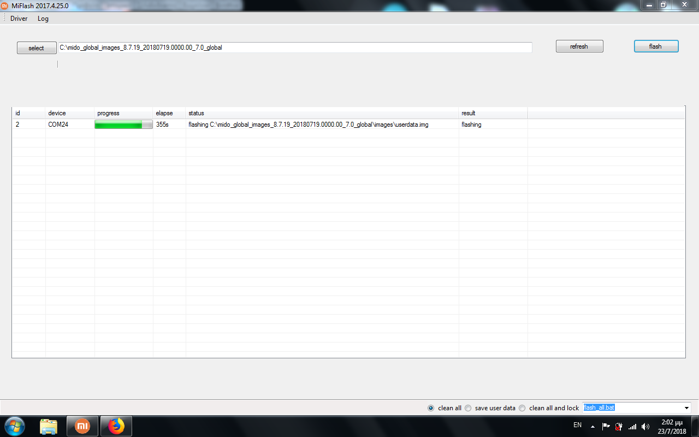Click the power icon in the tray
The image size is (699, 437).
click(x=619, y=426)
